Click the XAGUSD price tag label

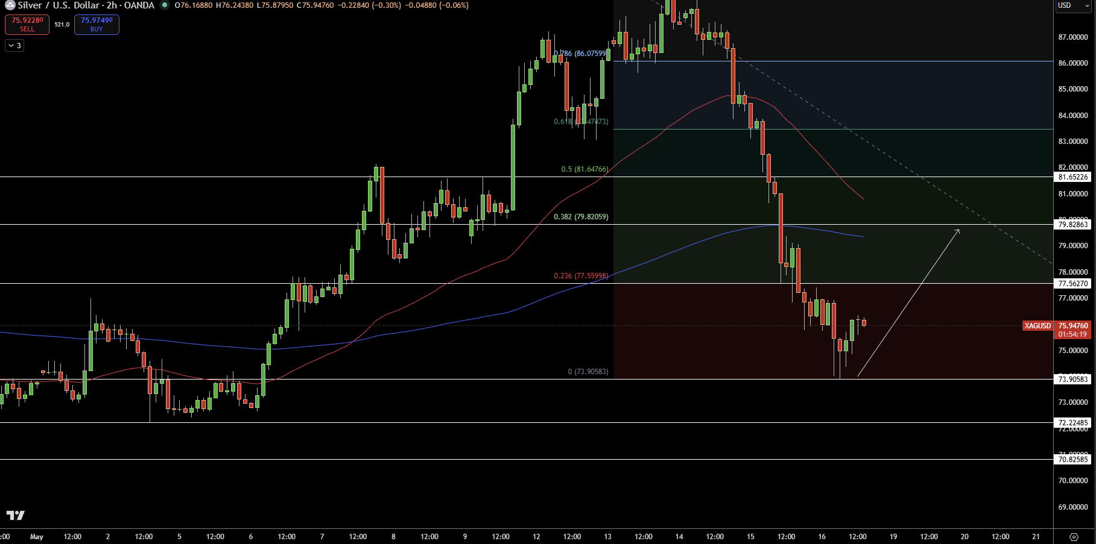1037,326
